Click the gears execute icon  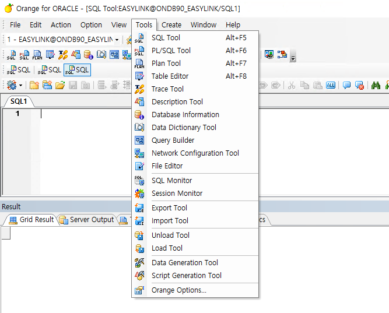(12, 85)
